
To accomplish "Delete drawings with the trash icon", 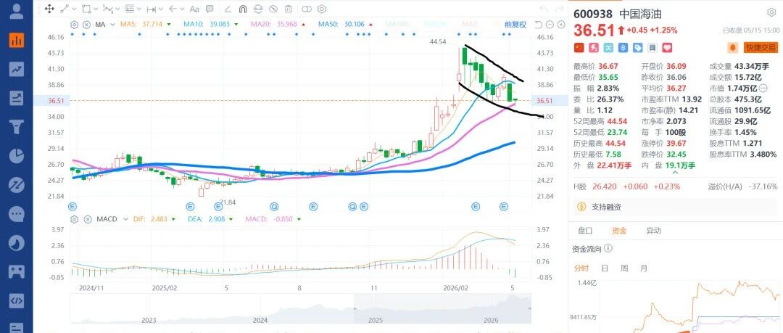I will pos(288,9).
